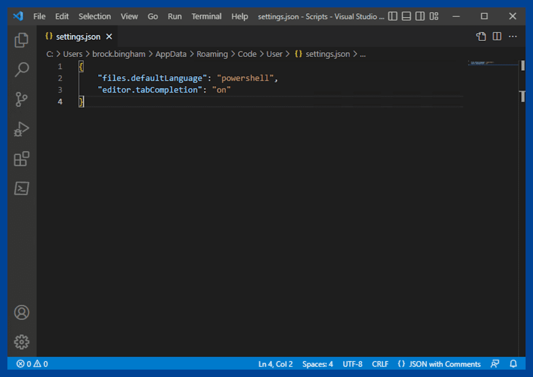Click the "powershell" value text
This screenshot has height=377, width=533.
[x=245, y=78]
